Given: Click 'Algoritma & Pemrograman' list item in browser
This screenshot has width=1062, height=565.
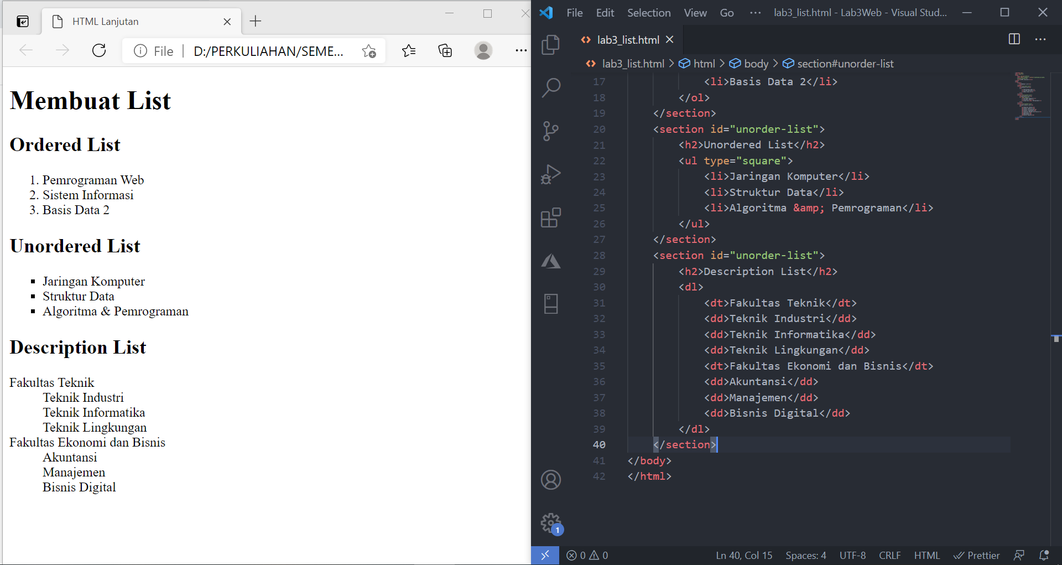Looking at the screenshot, I should click(x=116, y=312).
